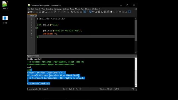Click the 'return 0;' code line
Image resolution: width=178 pixels, height=100 pixels.
50,34
